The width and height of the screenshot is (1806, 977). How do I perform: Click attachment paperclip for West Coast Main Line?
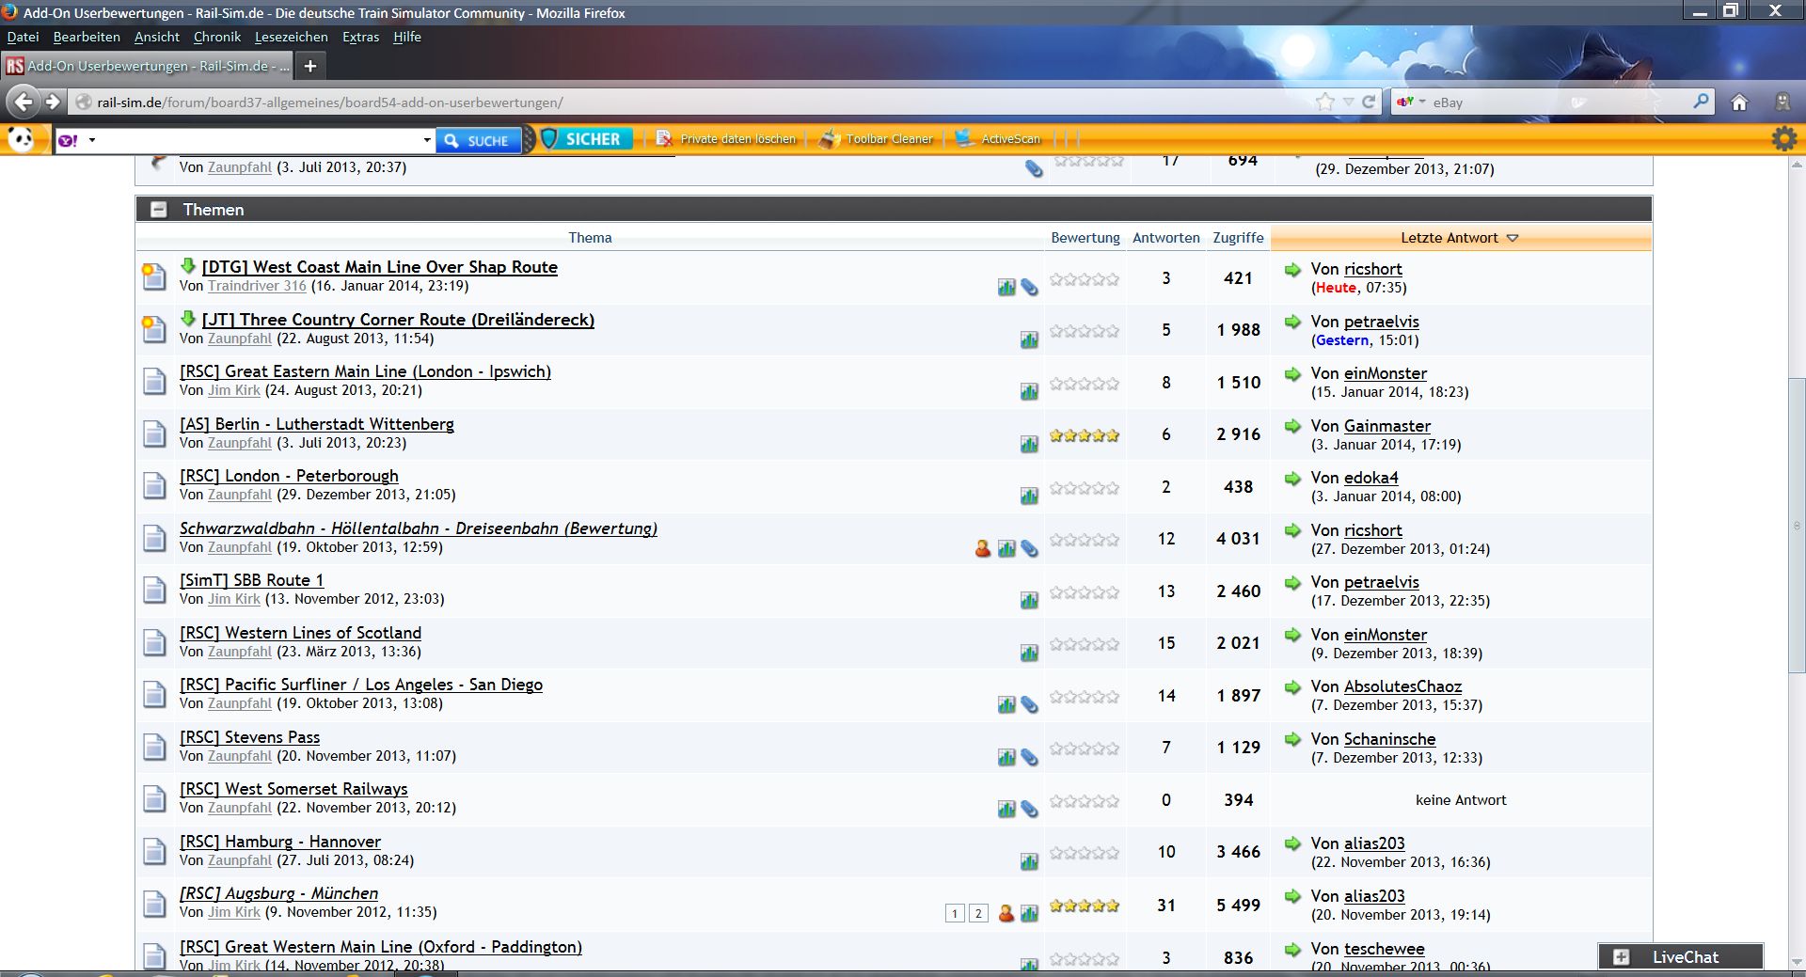(1030, 287)
